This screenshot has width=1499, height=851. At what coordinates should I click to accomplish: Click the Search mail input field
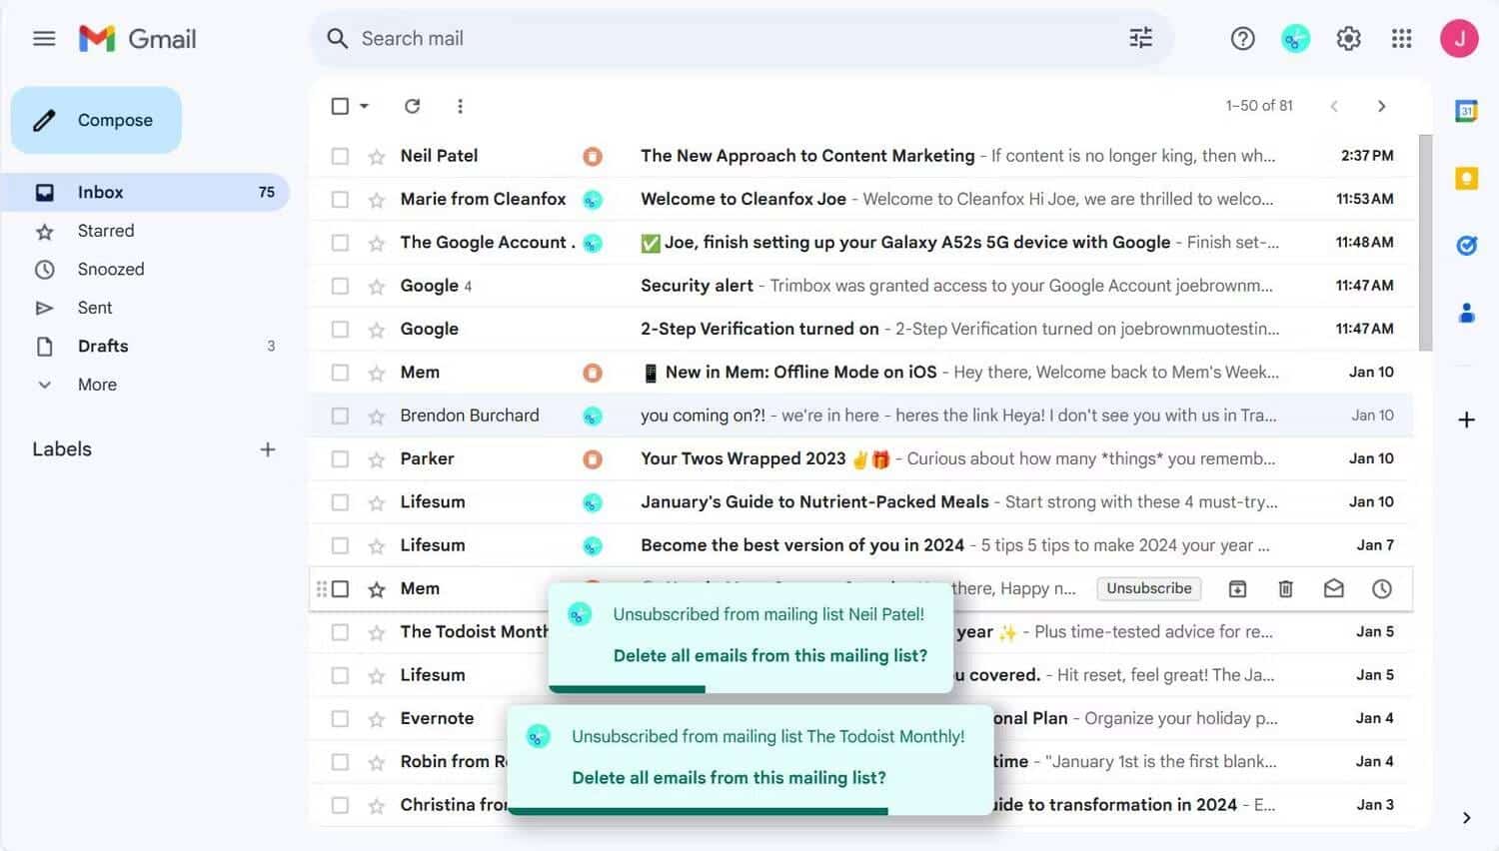pyautogui.click(x=700, y=39)
